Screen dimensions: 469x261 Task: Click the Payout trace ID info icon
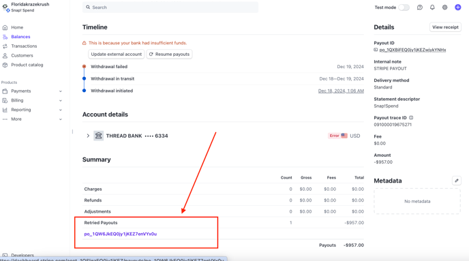(x=411, y=118)
